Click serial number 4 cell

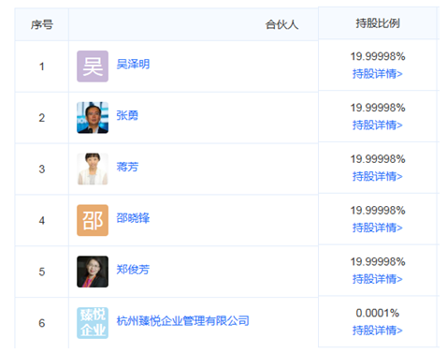(42, 220)
